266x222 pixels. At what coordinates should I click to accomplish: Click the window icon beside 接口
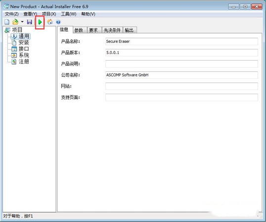click(x=14, y=49)
